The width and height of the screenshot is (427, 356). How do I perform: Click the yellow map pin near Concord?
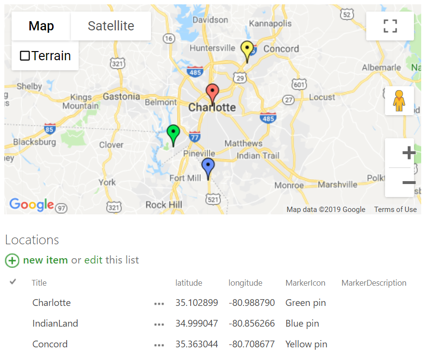click(247, 50)
